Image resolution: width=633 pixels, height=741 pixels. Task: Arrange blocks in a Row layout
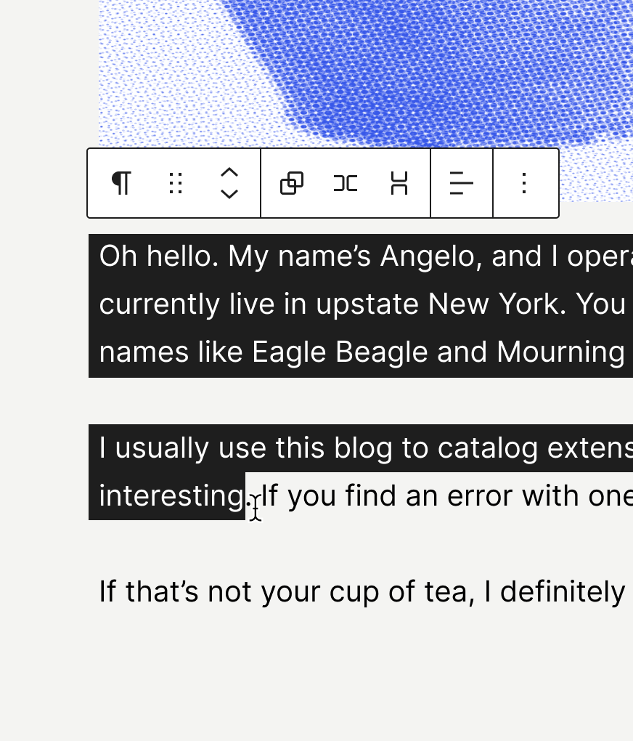(x=346, y=183)
